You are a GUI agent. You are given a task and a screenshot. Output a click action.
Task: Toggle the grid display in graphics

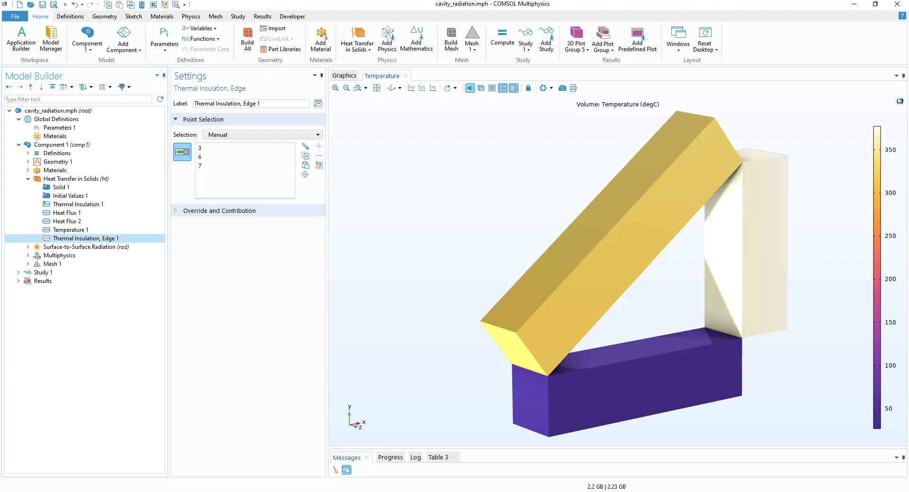coord(492,88)
